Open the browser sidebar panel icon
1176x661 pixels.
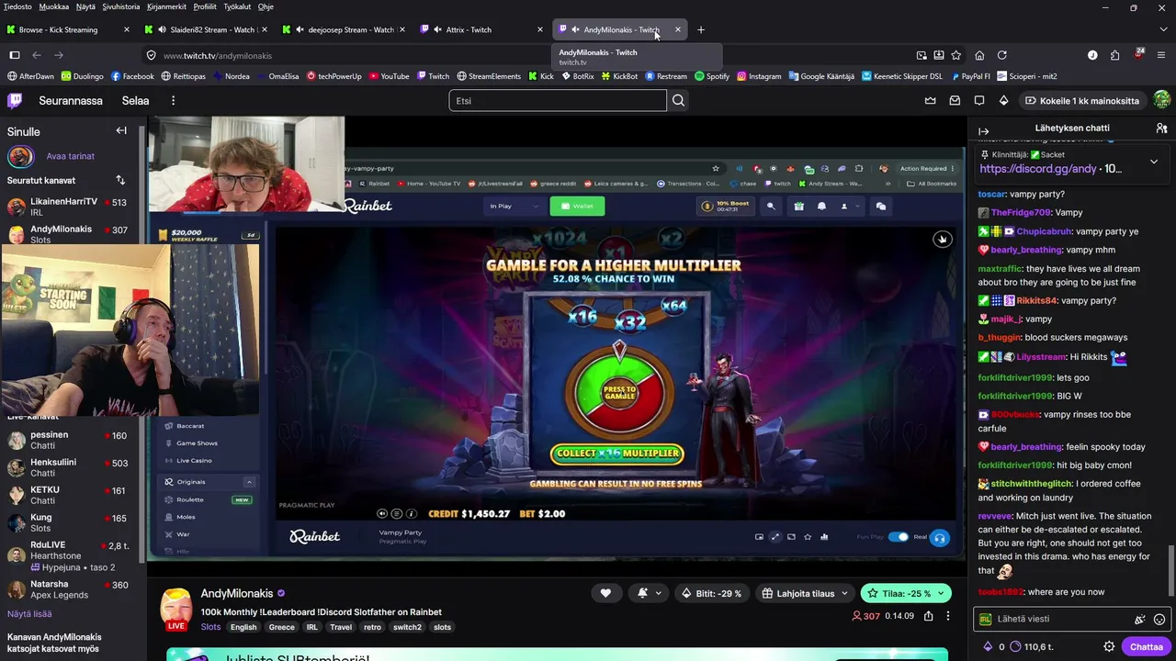[15, 55]
